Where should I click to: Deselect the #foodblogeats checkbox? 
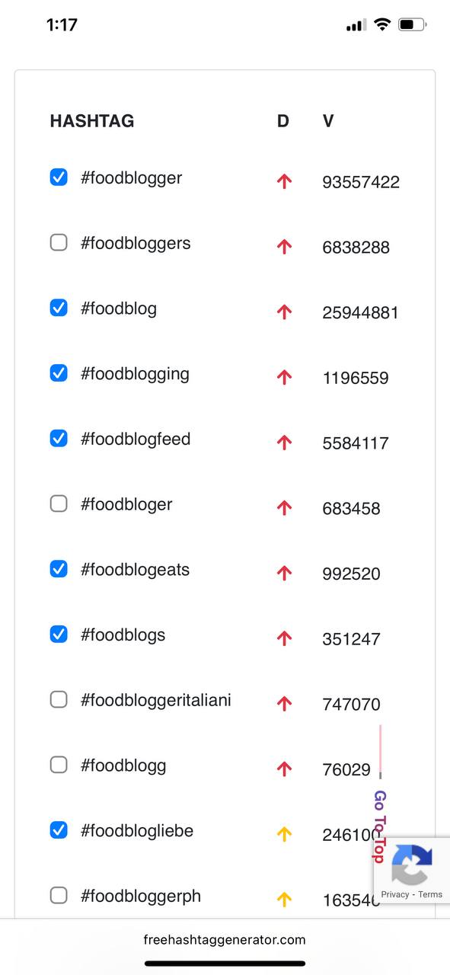pyautogui.click(x=59, y=569)
